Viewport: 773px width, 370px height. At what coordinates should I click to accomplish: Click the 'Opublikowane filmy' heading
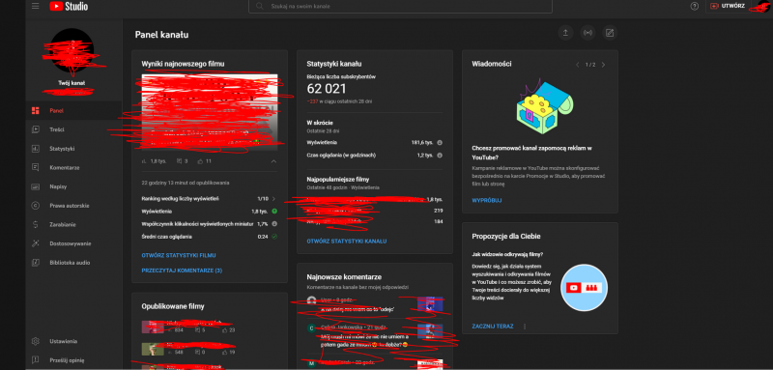173,306
